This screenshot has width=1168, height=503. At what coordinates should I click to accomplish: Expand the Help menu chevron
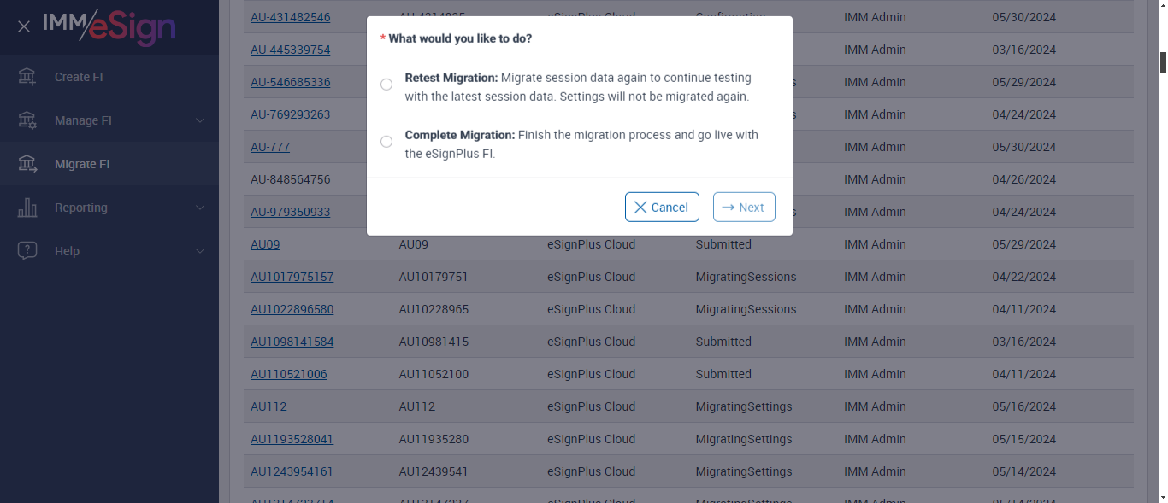pyautogui.click(x=200, y=251)
